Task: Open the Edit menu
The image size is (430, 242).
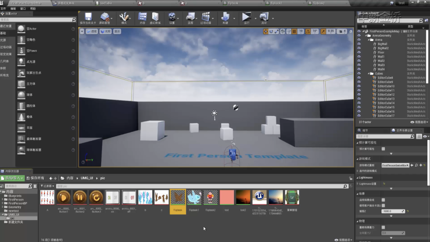Action: 13,9
